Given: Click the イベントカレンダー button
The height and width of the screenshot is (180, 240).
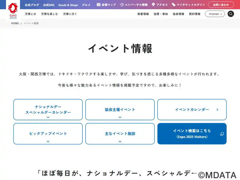Looking at the screenshot, I should click(x=192, y=109).
